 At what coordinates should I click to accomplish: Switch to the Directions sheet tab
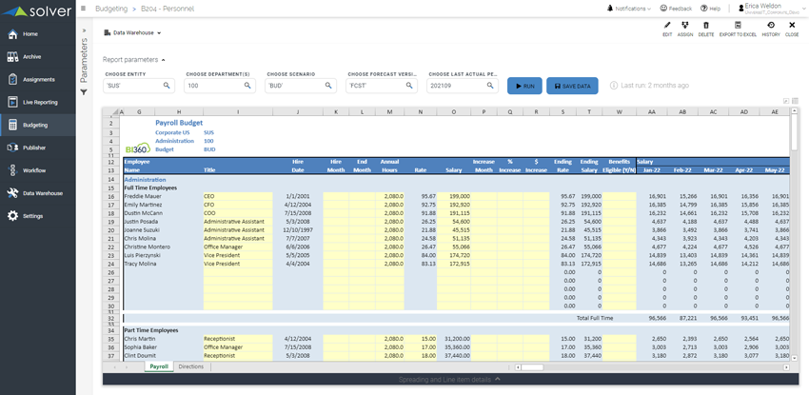click(x=190, y=366)
